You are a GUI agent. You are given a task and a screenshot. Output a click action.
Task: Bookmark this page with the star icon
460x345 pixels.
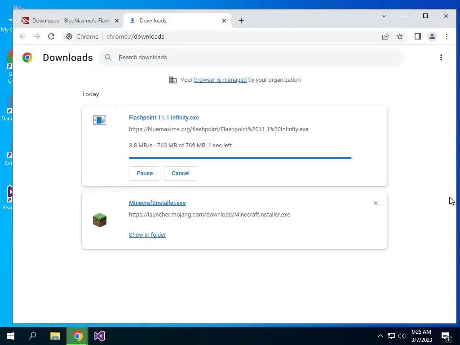pos(399,36)
